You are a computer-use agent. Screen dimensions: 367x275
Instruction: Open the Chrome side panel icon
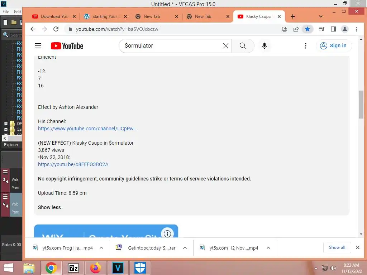click(x=333, y=29)
